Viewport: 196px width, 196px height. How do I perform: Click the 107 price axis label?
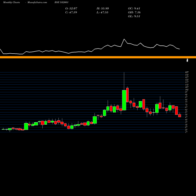187,87
